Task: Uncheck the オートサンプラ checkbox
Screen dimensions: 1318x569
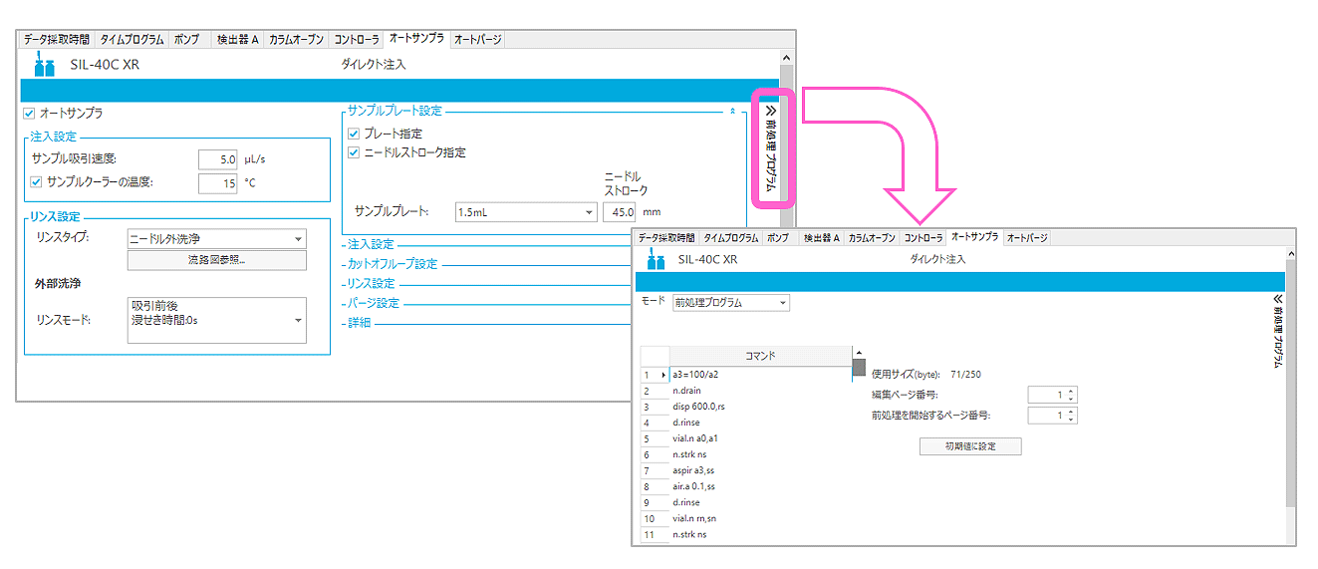Action: (29, 114)
